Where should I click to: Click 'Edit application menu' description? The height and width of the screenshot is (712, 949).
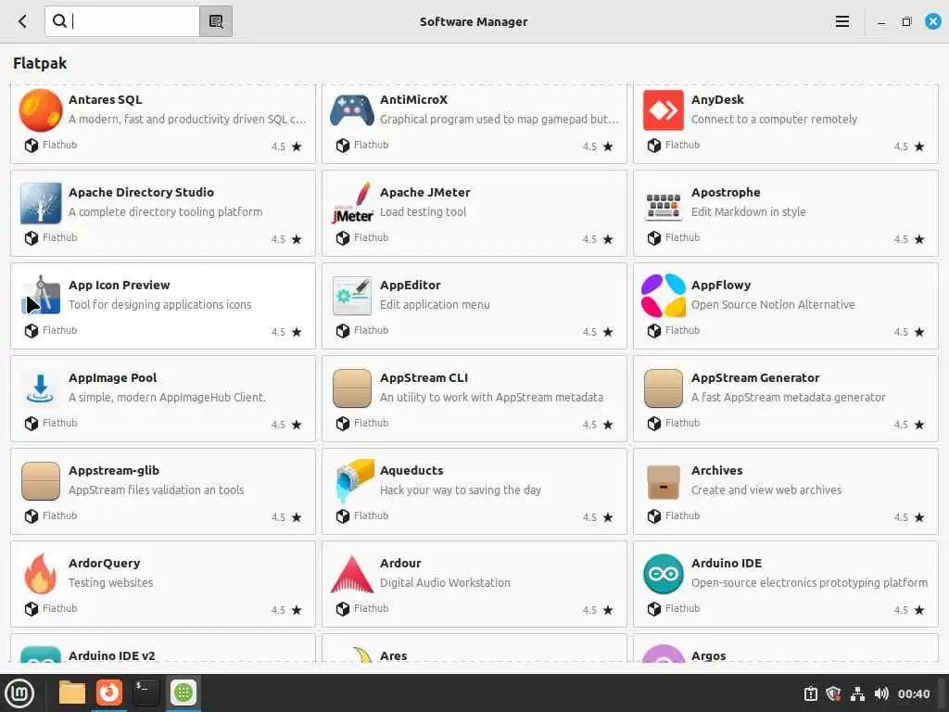435,304
